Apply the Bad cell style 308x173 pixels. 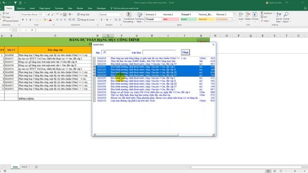(171, 19)
